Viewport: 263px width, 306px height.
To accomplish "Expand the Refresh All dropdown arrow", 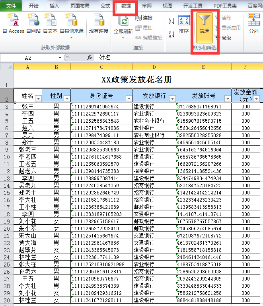I will [x=123, y=38].
